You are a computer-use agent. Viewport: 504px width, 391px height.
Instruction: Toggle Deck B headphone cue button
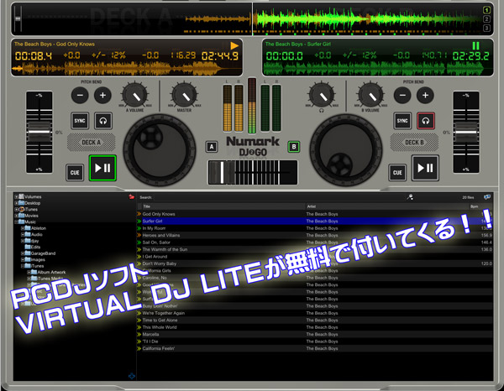[x=426, y=121]
